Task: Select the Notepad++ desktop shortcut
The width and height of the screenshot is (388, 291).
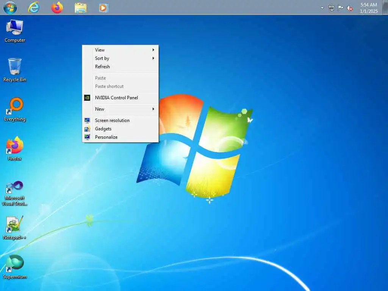Action: (15, 228)
